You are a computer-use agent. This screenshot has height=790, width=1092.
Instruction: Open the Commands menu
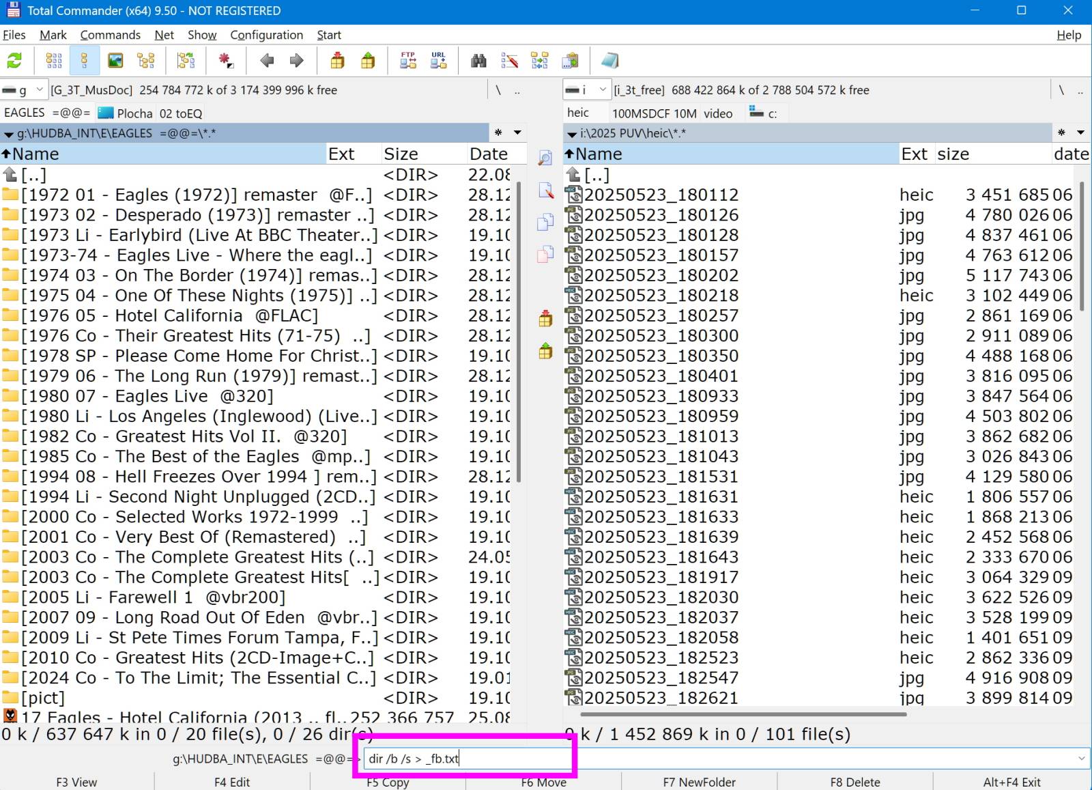pyautogui.click(x=111, y=35)
